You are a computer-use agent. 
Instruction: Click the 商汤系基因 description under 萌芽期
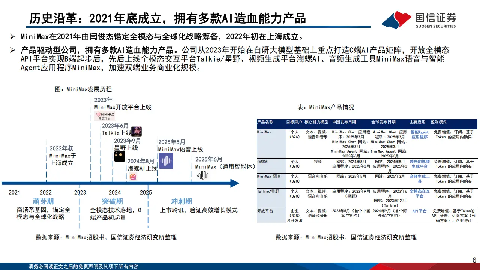pos(43,213)
